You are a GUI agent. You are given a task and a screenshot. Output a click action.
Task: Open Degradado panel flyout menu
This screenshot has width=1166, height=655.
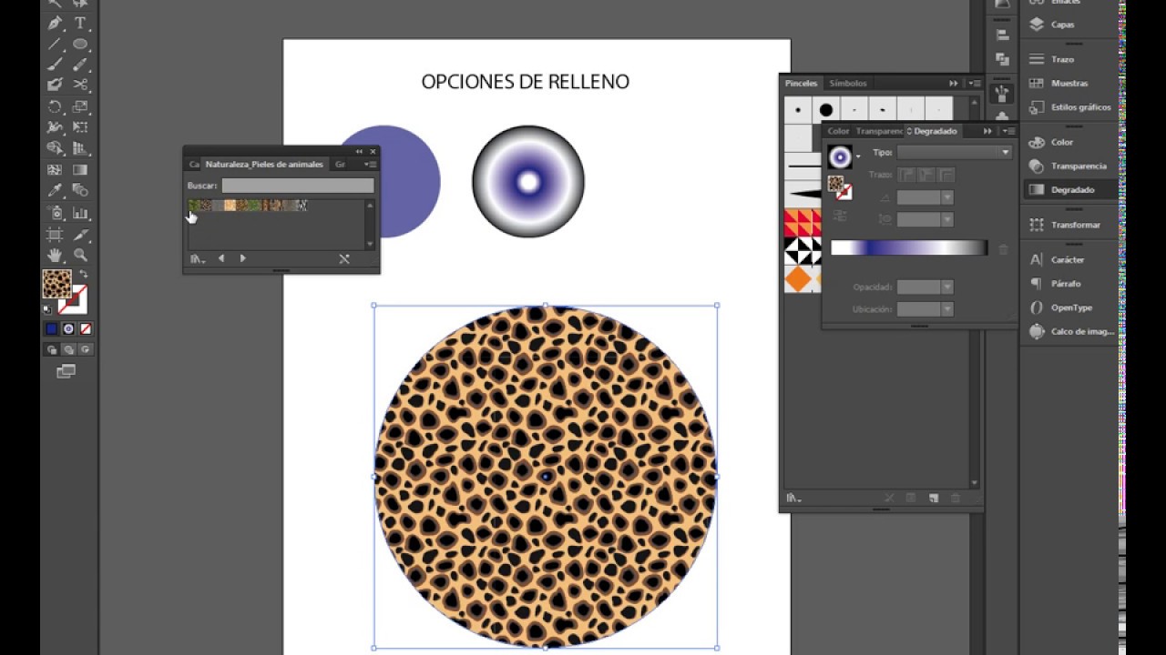pyautogui.click(x=1008, y=131)
